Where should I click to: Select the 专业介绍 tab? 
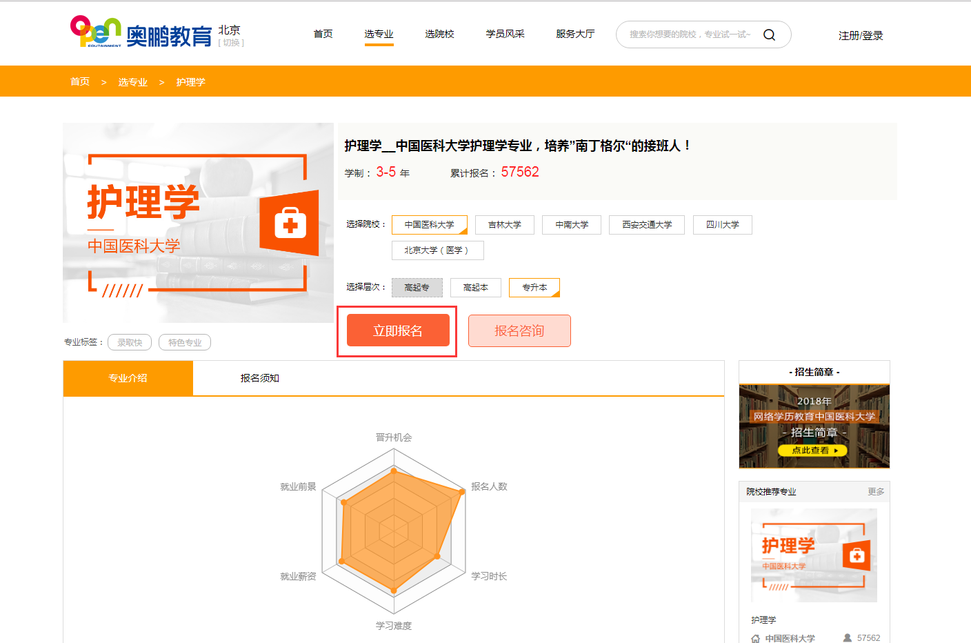click(127, 378)
